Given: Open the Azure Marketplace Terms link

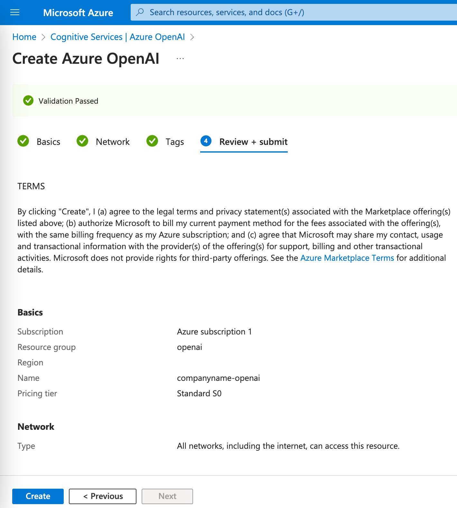Looking at the screenshot, I should click(x=347, y=258).
